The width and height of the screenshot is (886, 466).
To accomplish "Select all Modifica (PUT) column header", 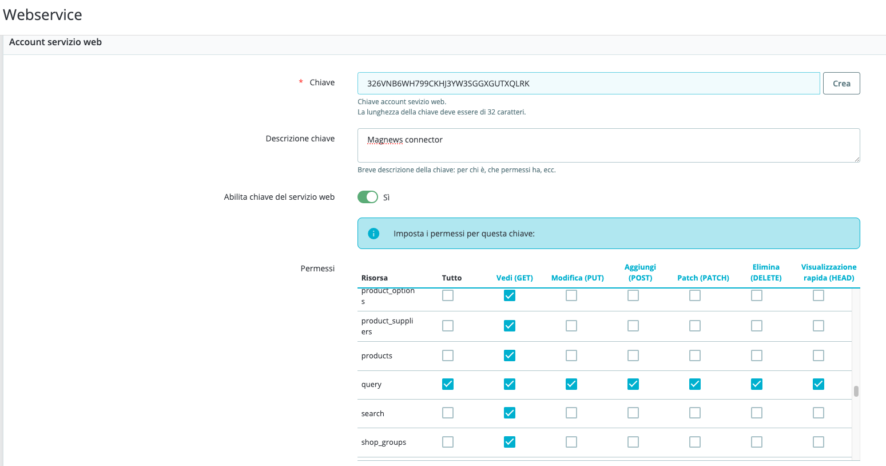I will pyautogui.click(x=577, y=278).
